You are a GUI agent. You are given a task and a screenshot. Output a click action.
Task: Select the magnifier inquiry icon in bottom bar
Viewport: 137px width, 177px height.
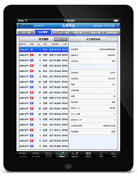pos(62,154)
